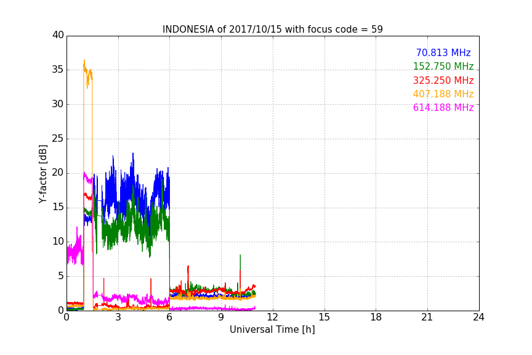Click the y-axis tick label 5

(61, 276)
